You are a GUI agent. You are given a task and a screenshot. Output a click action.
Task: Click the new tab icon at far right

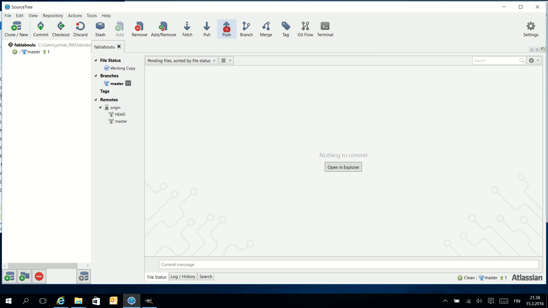click(543, 49)
